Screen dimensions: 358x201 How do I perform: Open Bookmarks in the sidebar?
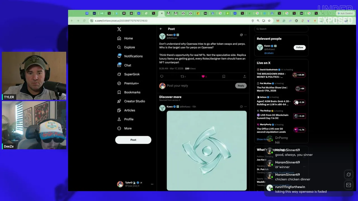[129, 92]
